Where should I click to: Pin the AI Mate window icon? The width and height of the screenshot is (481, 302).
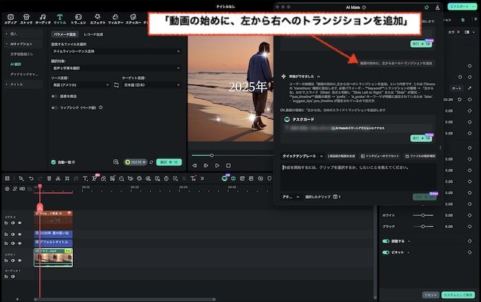click(x=427, y=8)
